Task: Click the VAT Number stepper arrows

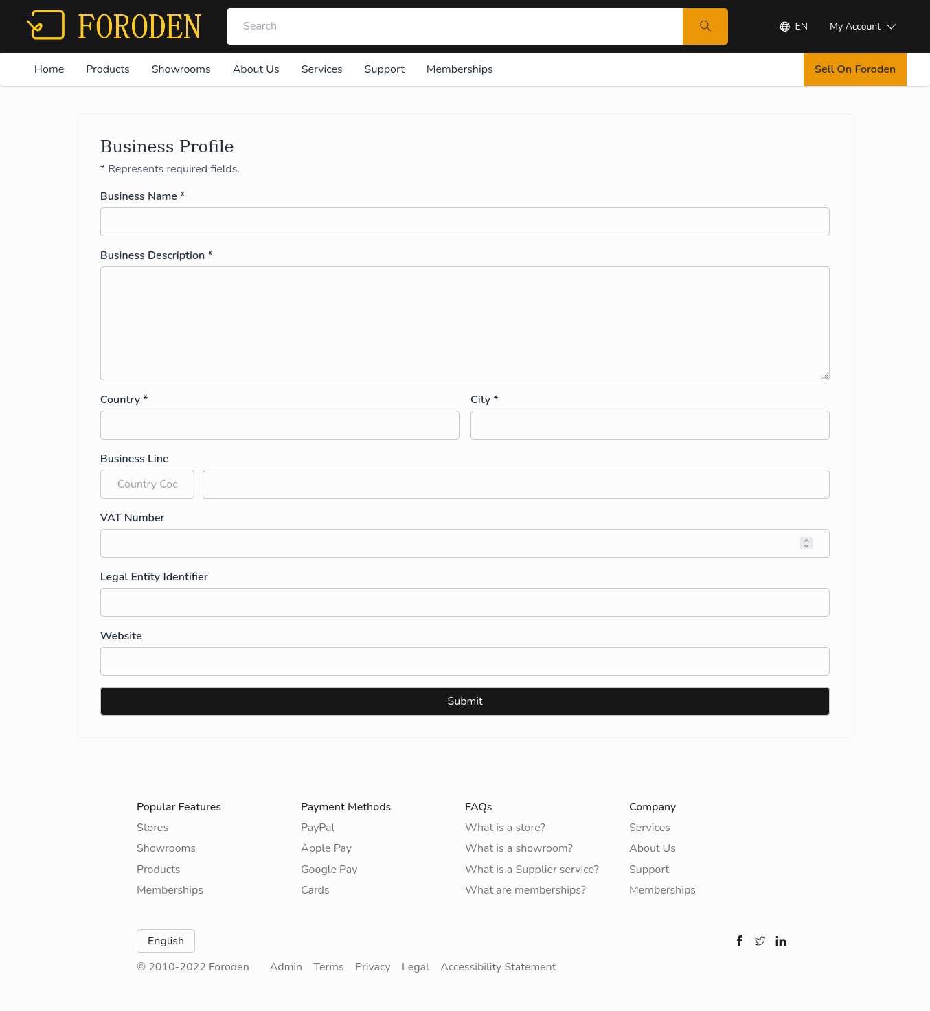Action: pos(806,543)
